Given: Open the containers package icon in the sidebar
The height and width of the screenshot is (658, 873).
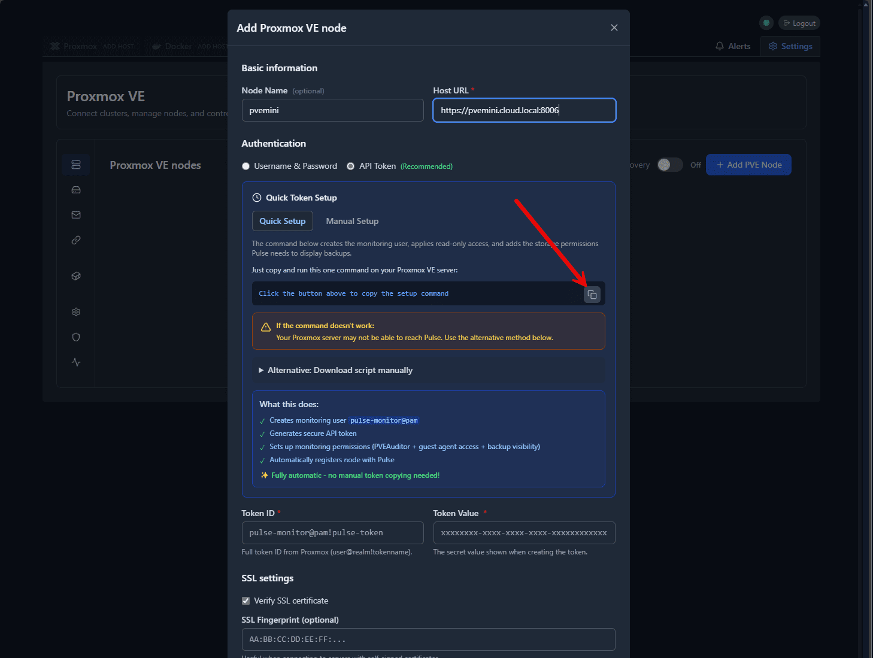Looking at the screenshot, I should pos(75,275).
